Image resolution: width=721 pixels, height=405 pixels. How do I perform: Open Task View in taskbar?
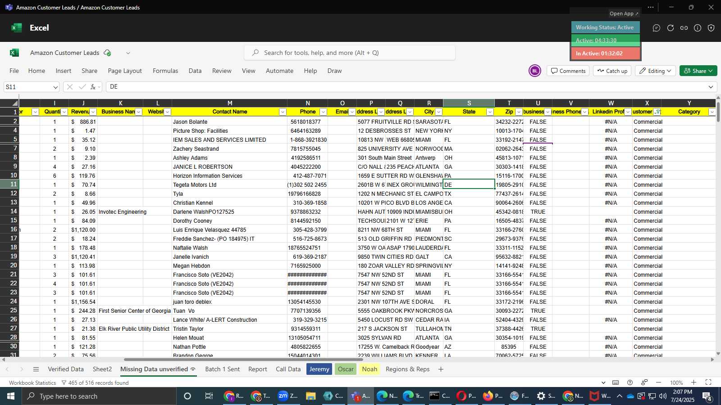pos(209,396)
